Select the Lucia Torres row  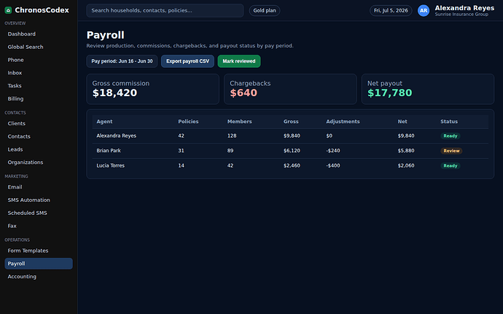(290, 166)
